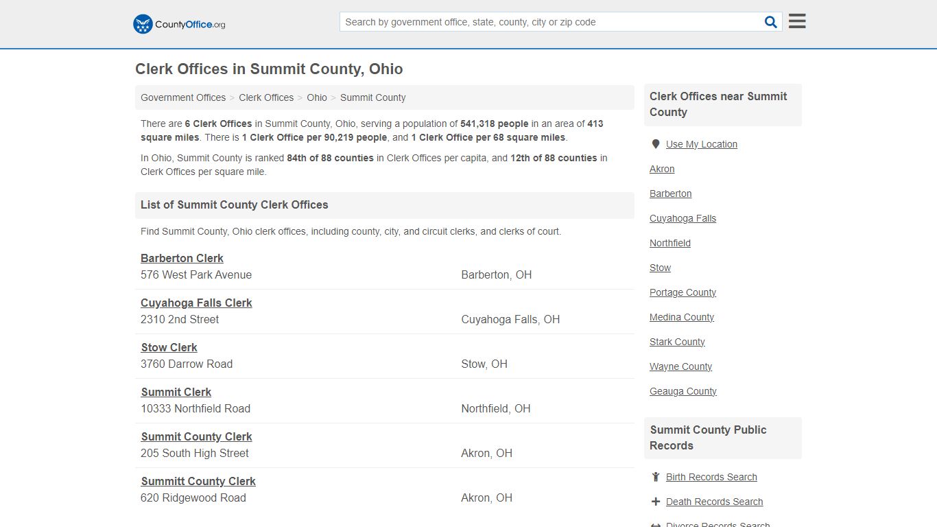Click the location pin icon
This screenshot has width=937, height=527.
(x=655, y=144)
